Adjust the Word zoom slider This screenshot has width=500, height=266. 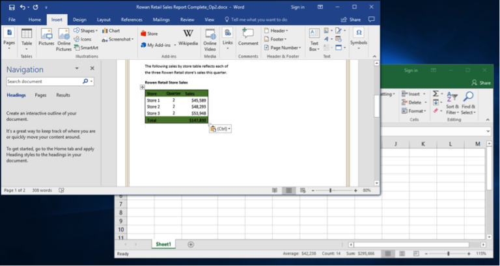pyautogui.click(x=330, y=191)
